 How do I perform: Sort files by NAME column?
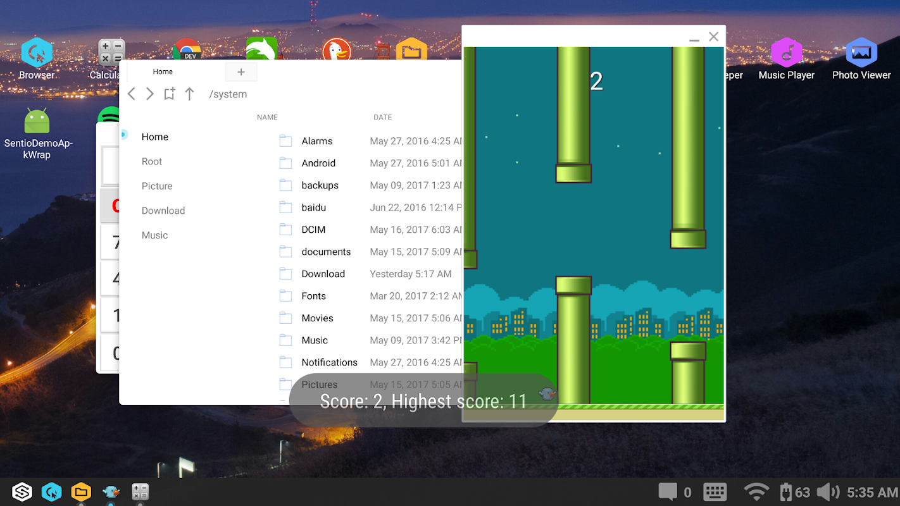pos(267,117)
